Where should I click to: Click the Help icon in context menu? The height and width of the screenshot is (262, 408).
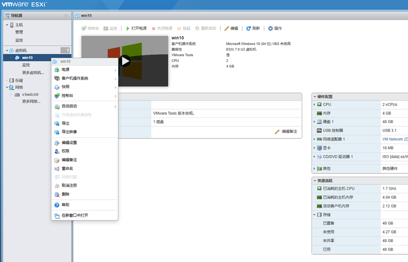(57, 205)
